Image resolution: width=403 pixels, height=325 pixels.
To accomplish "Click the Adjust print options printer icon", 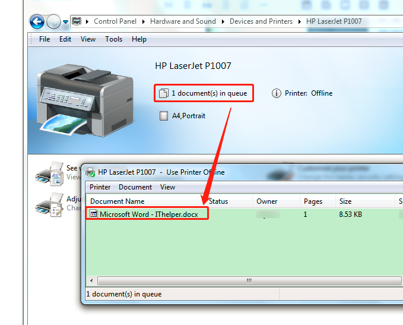I will tap(49, 205).
